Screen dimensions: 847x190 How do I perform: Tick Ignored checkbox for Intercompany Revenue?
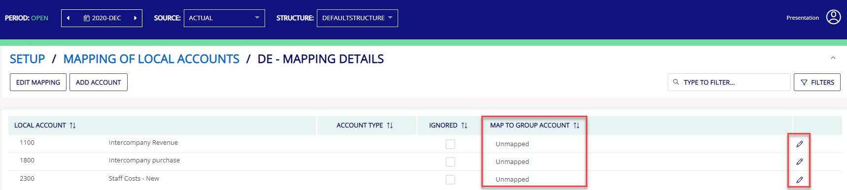point(450,144)
